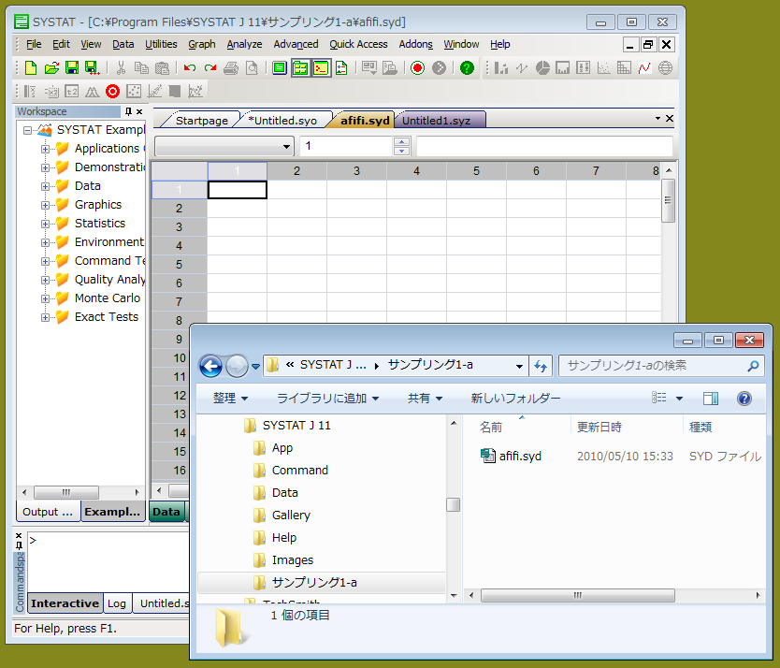
Task: Switch to the Startpage tab
Action: (x=201, y=121)
